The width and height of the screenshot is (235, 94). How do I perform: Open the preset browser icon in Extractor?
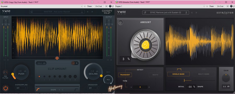point(145,13)
